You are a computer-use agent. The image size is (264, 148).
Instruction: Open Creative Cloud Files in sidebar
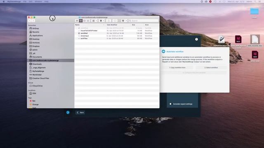click(x=40, y=79)
